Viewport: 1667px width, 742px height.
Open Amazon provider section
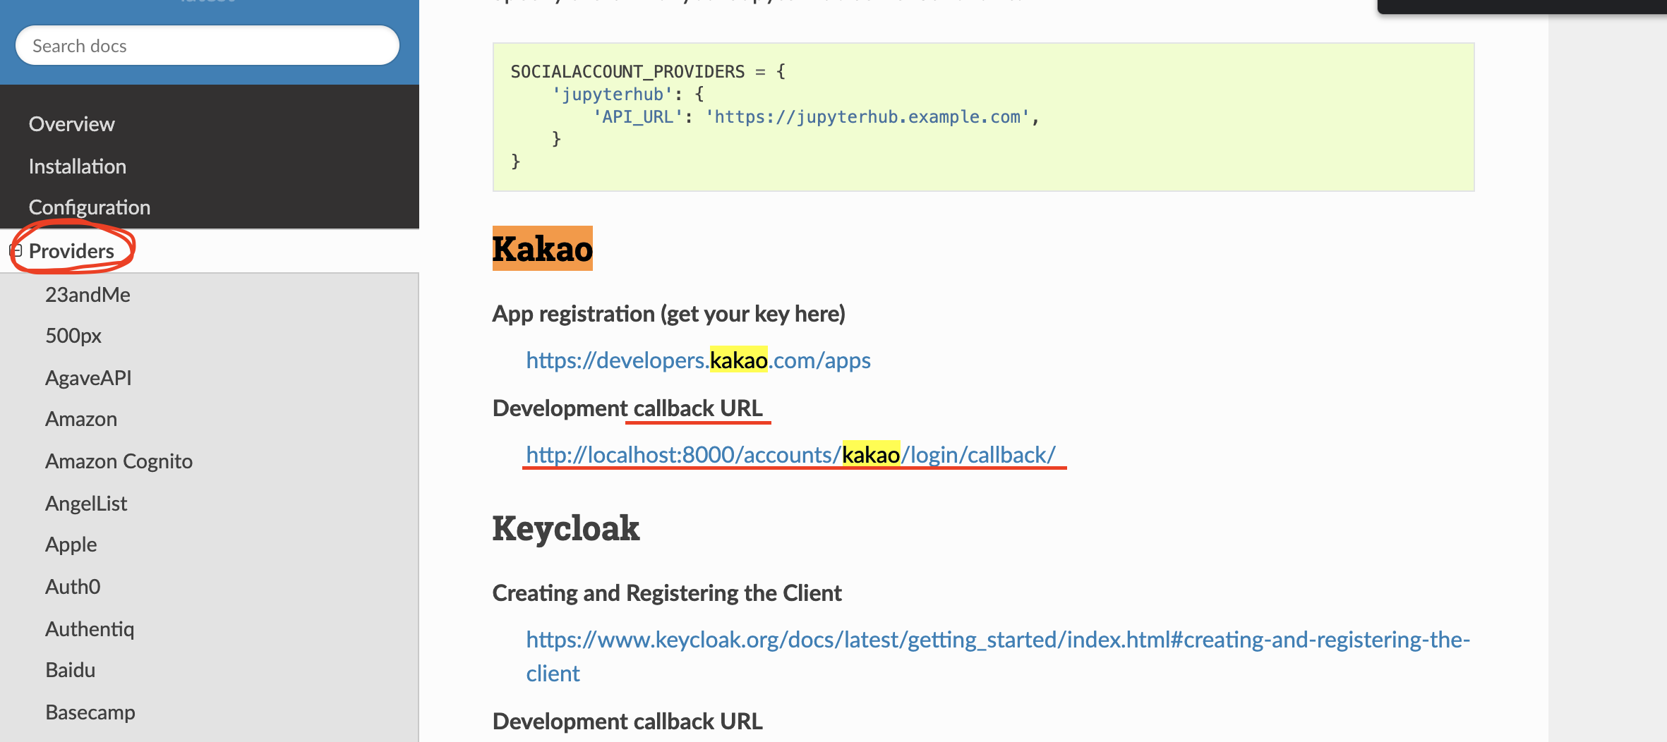(x=81, y=419)
